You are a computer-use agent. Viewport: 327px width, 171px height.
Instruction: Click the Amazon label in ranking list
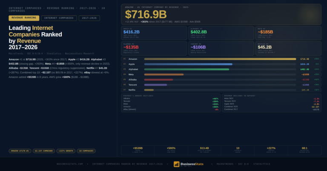(133, 59)
